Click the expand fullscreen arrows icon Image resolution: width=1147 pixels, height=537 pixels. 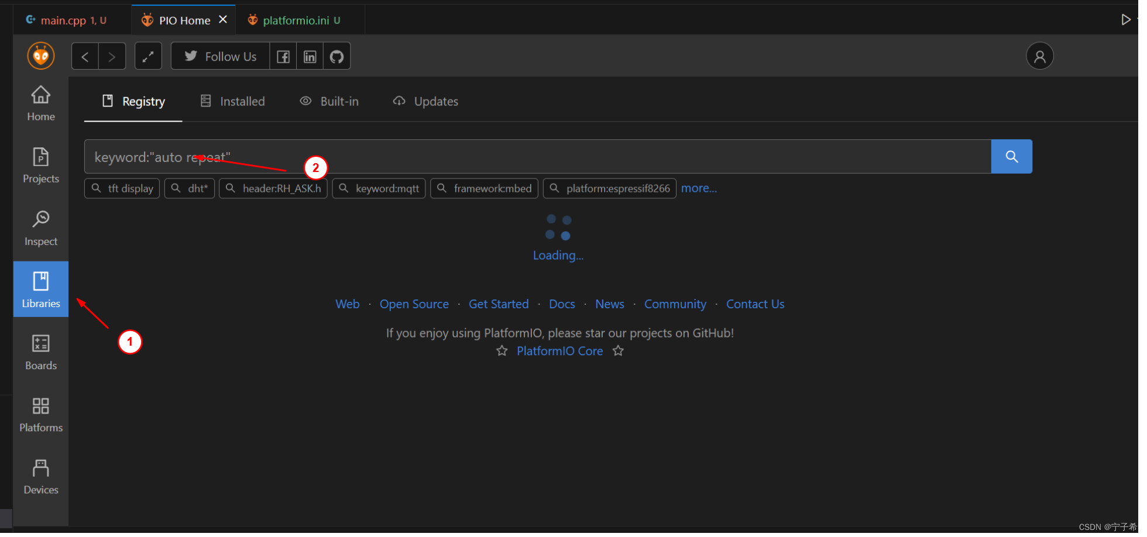[149, 57]
